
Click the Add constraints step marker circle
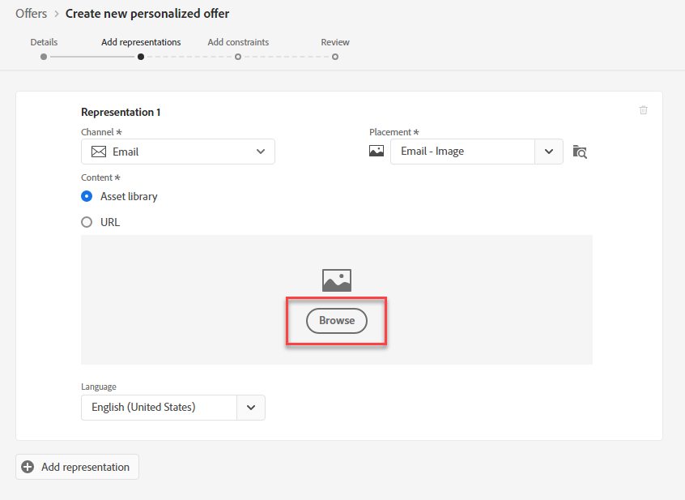point(238,57)
